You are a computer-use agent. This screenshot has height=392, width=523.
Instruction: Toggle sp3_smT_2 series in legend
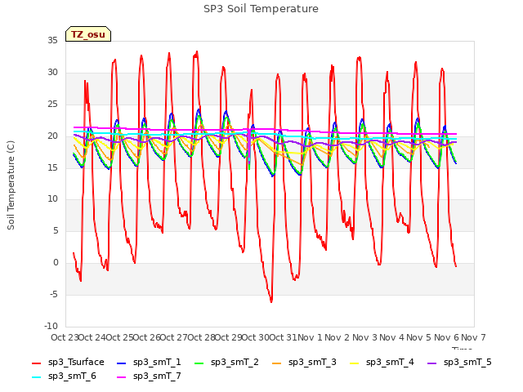[x=226, y=362]
